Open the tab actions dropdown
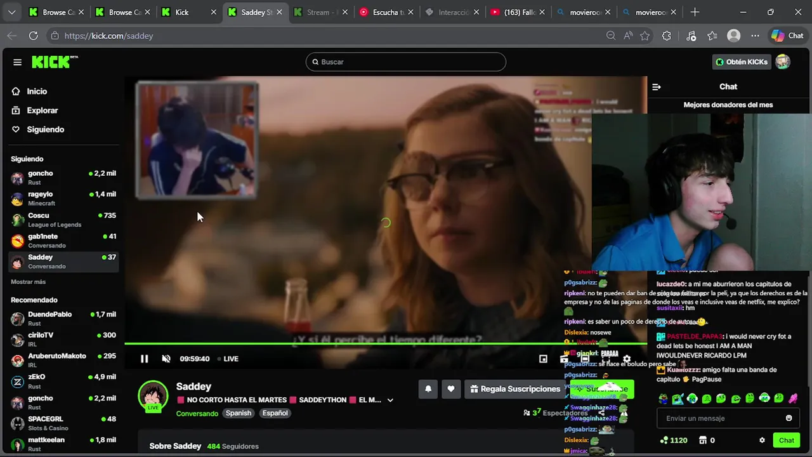Image resolution: width=812 pixels, height=457 pixels. [11, 12]
